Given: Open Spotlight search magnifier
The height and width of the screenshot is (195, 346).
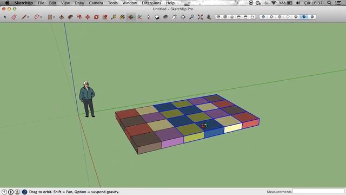Looking at the screenshot, I should pos(329,3).
